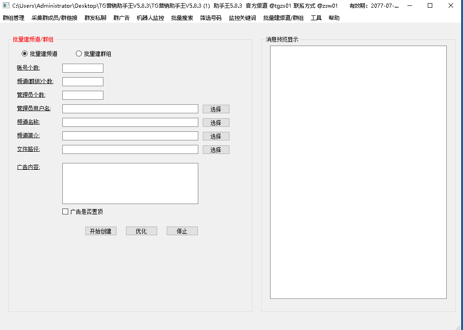Open the 工具 menu
463x330 pixels.
[x=316, y=18]
